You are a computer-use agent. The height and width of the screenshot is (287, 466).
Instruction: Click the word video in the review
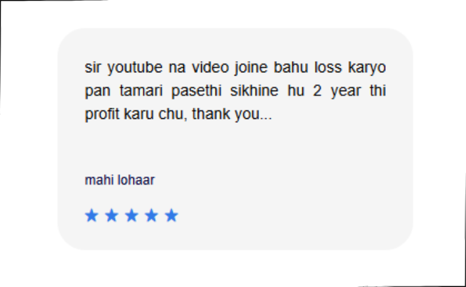pyautogui.click(x=210, y=67)
